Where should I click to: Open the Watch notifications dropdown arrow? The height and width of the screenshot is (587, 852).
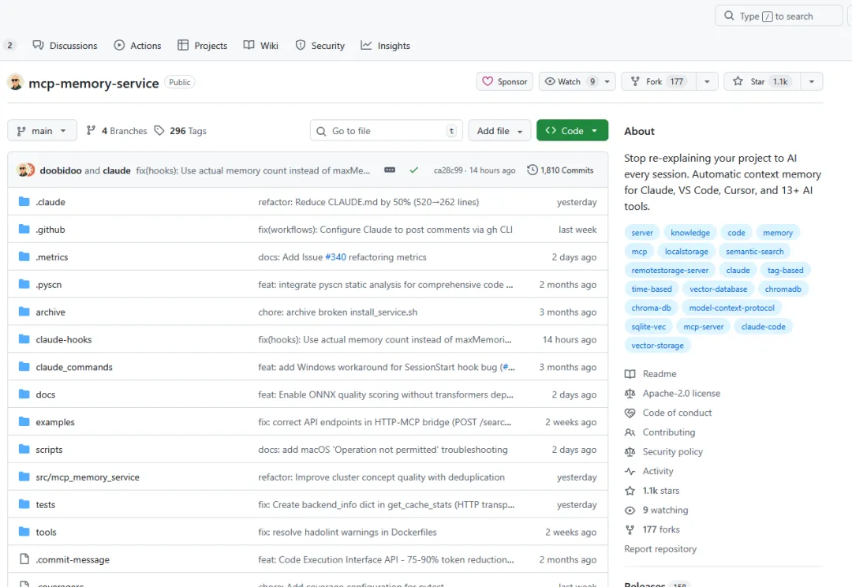coord(607,81)
